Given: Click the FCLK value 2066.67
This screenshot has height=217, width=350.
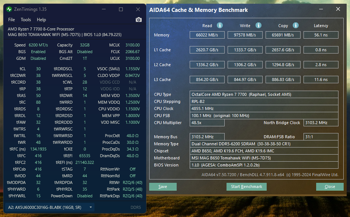Looking at the screenshot, I should pyautogui.click(x=132, y=52).
